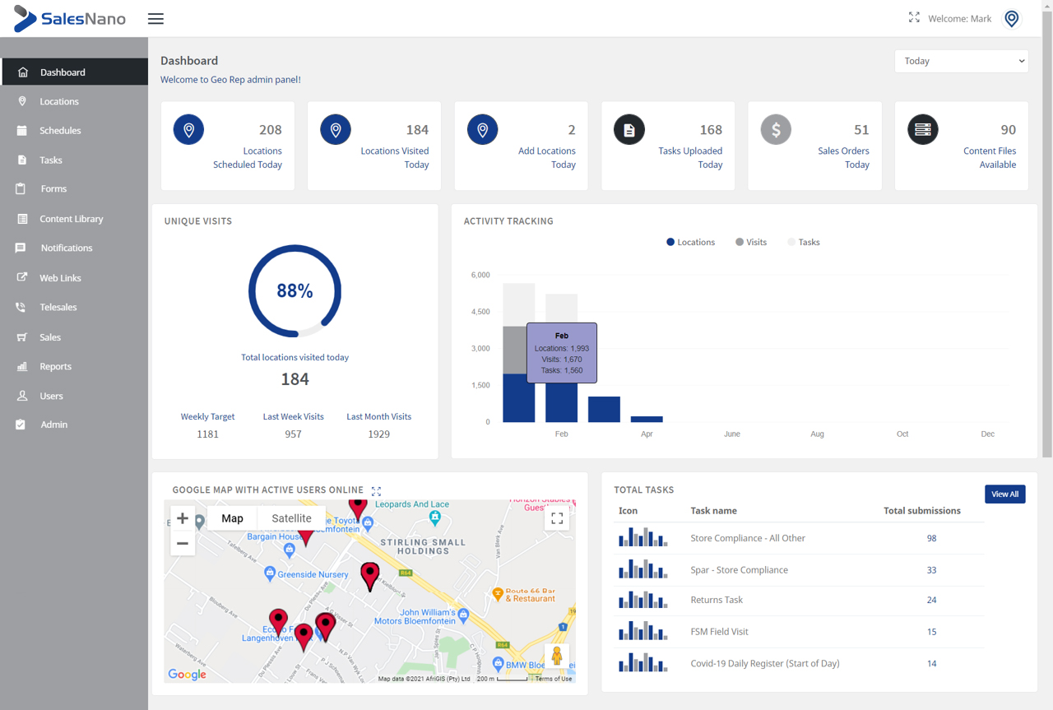The image size is (1053, 710).
Task: Click the Forms clipboard icon in sidebar
Action: click(x=21, y=188)
